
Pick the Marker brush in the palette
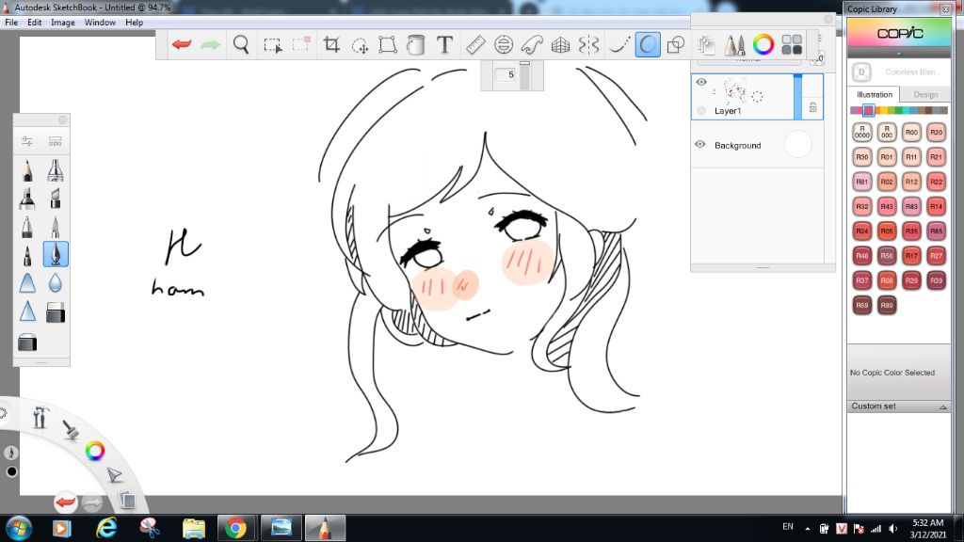(x=27, y=199)
